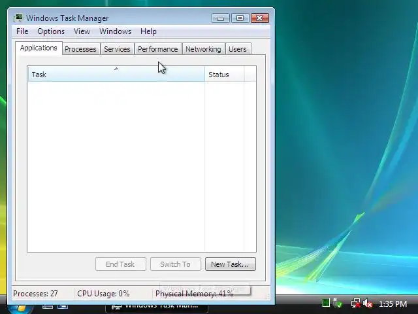Click the 1:35 PM clock
This screenshot has width=418, height=314.
coord(393,304)
